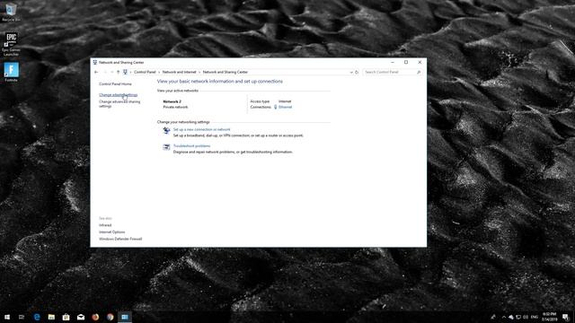575x323 pixels.
Task: Click the Ethernet connection plug icon
Action: (x=276, y=107)
